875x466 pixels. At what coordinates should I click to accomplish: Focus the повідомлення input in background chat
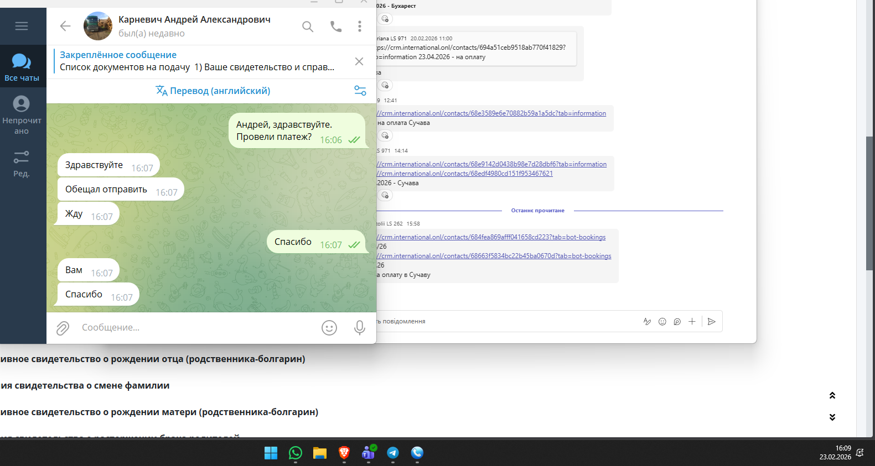[x=506, y=321]
